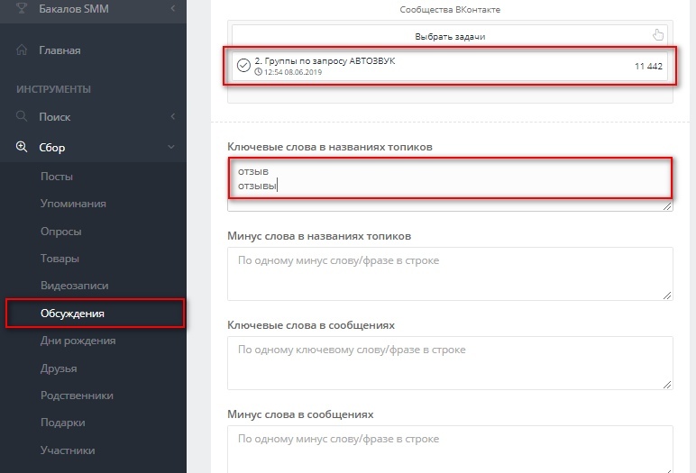Click the zoom-plus icon beside Сбор
Screen dimensions: 696x473
(22, 147)
